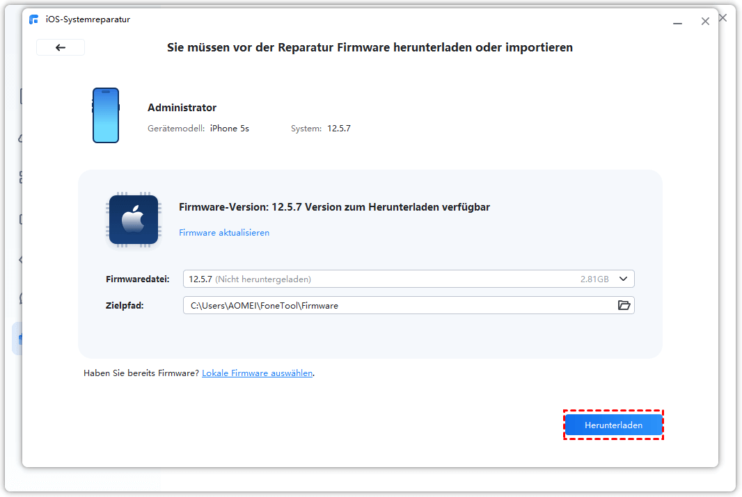Click the Apple chip firmware icon
The image size is (742, 497).
[134, 220]
